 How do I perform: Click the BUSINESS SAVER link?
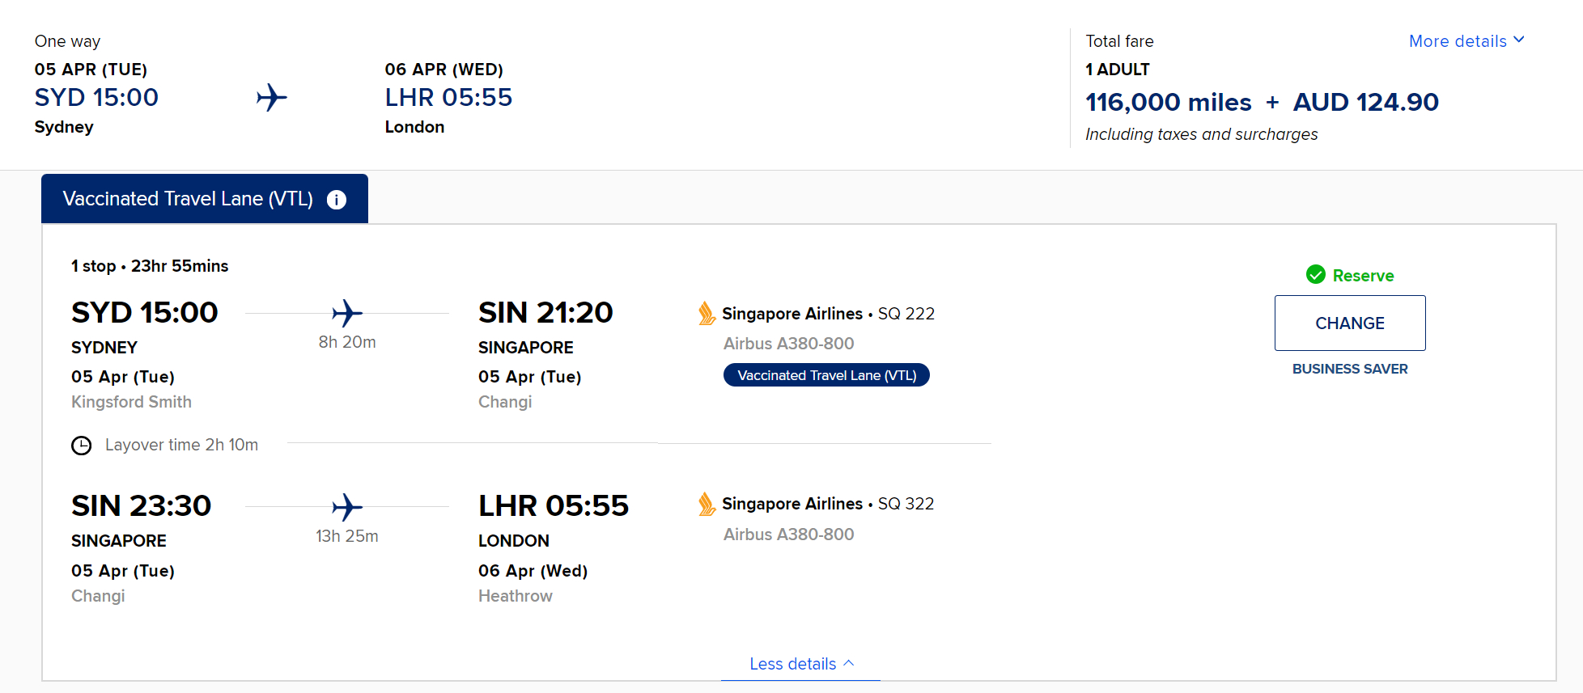(1350, 369)
